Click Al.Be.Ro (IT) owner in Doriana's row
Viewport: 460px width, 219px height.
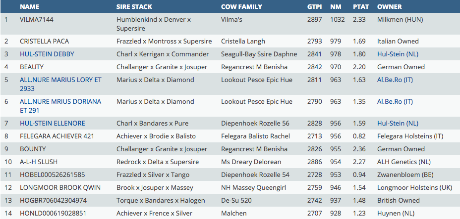coord(395,101)
